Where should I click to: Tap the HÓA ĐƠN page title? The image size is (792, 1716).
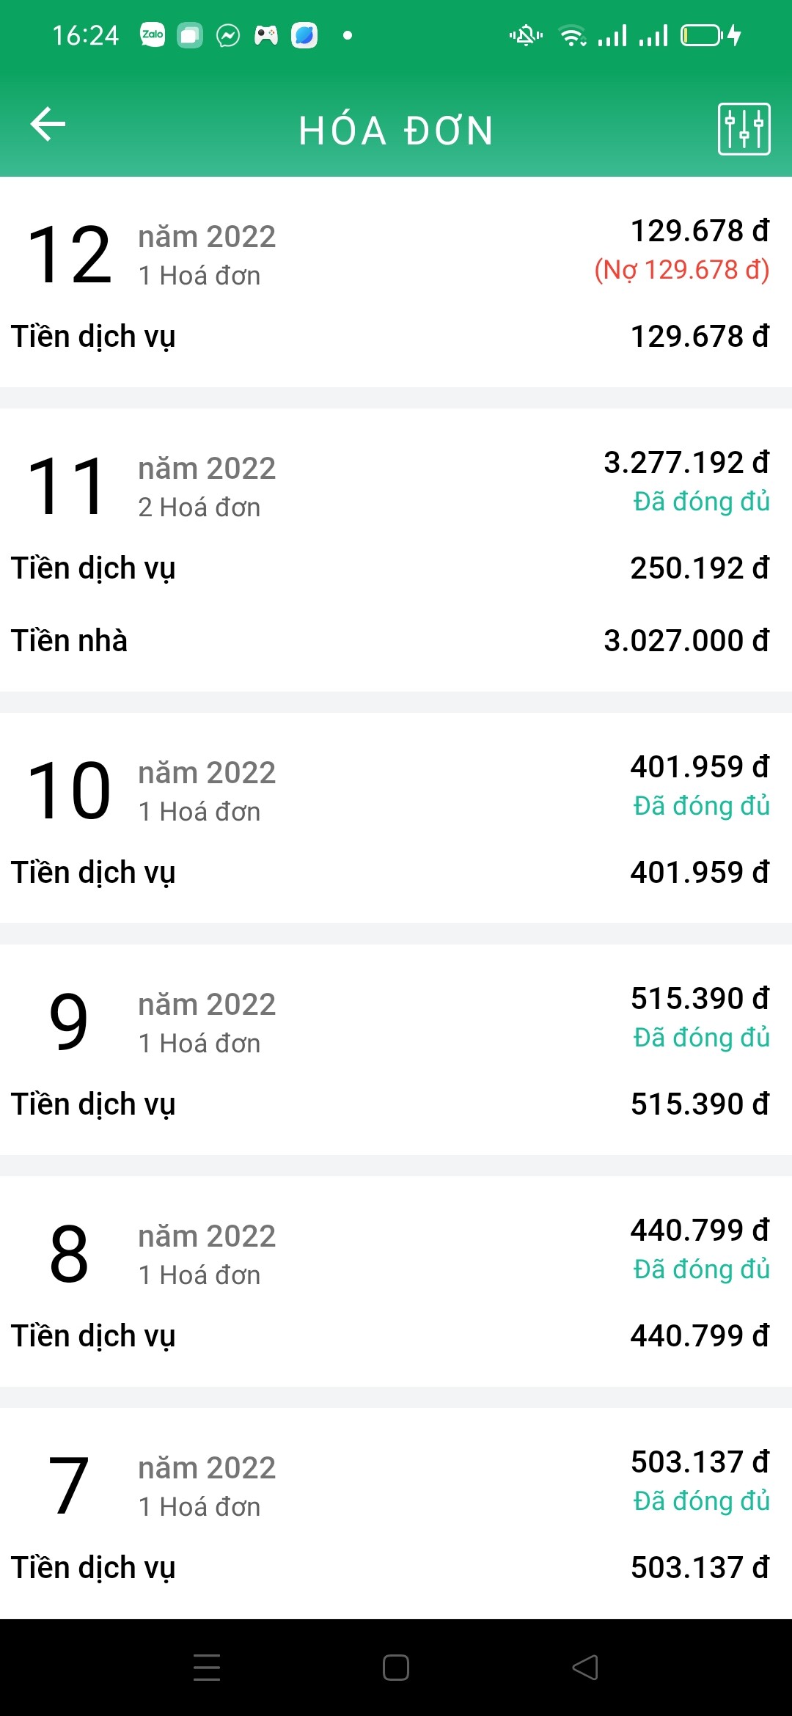point(396,131)
